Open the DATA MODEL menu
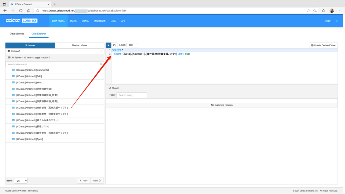Screen dimensions: 345x194 [58, 21]
